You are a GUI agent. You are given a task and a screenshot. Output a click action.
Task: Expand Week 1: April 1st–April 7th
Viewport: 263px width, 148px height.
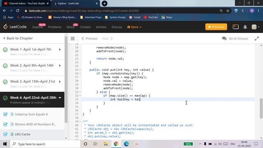(60, 49)
